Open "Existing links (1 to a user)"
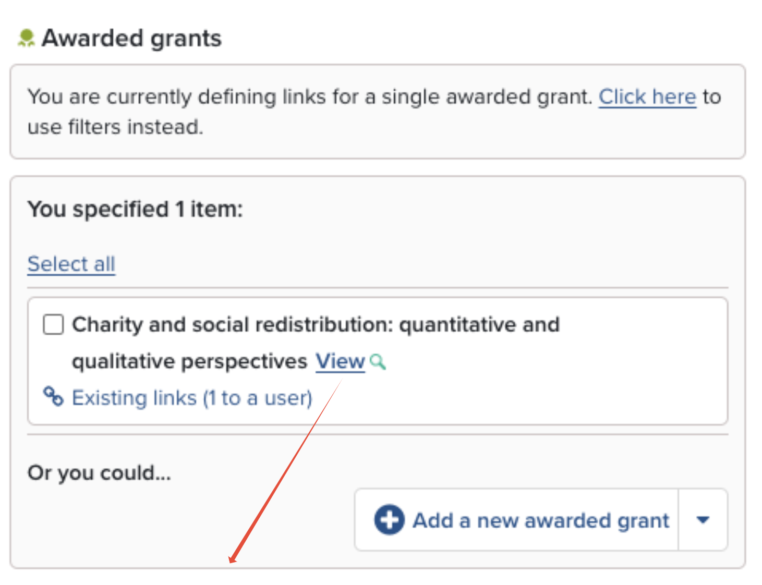This screenshot has width=762, height=585. click(191, 398)
